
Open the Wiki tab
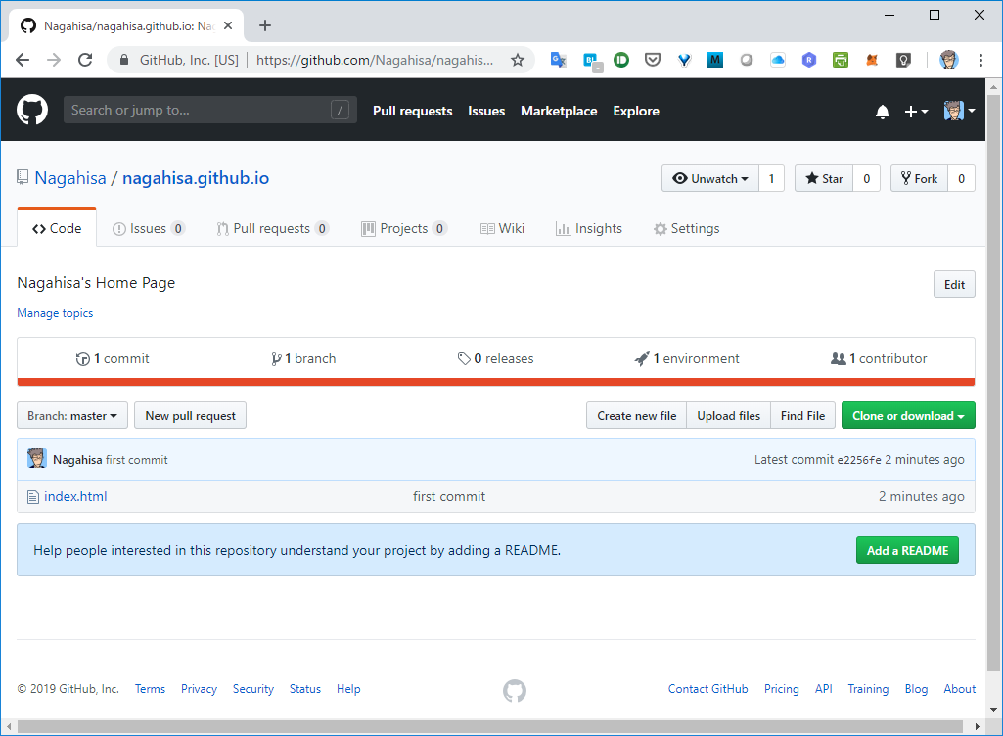pyautogui.click(x=502, y=228)
